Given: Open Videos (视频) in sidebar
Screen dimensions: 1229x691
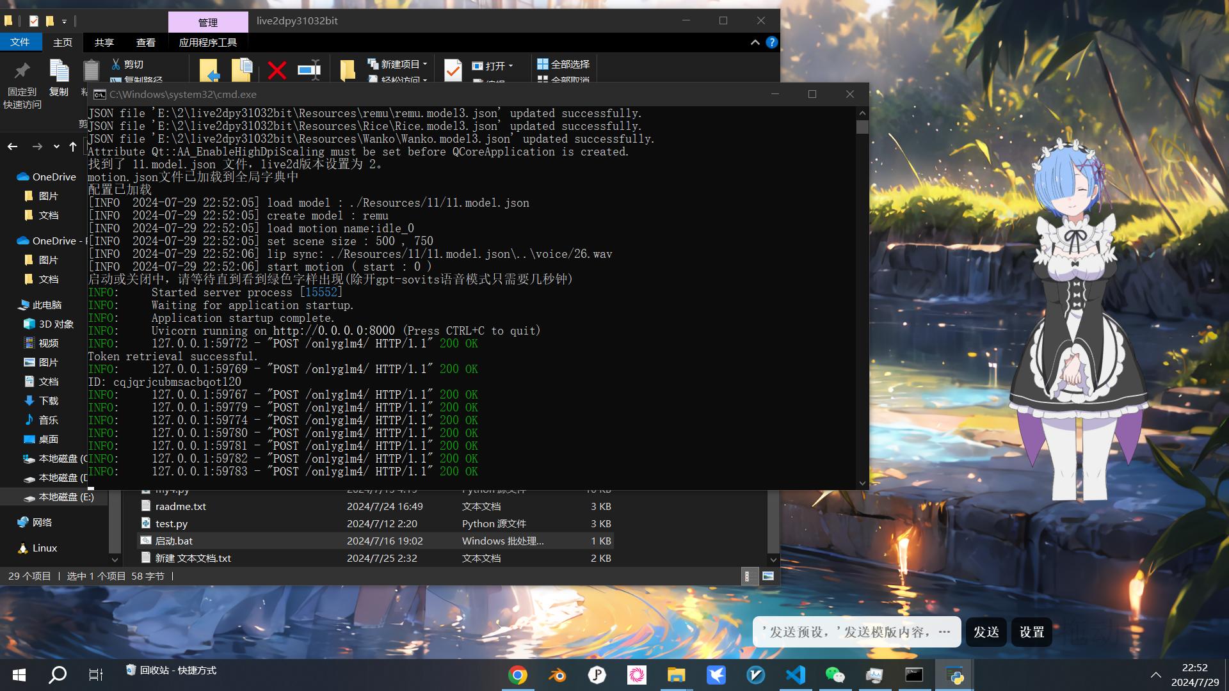Looking at the screenshot, I should click(41, 343).
